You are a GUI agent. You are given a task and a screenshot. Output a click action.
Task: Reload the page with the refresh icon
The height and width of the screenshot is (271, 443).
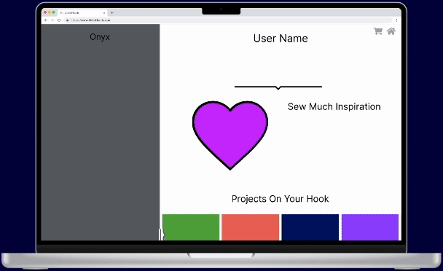coord(59,20)
